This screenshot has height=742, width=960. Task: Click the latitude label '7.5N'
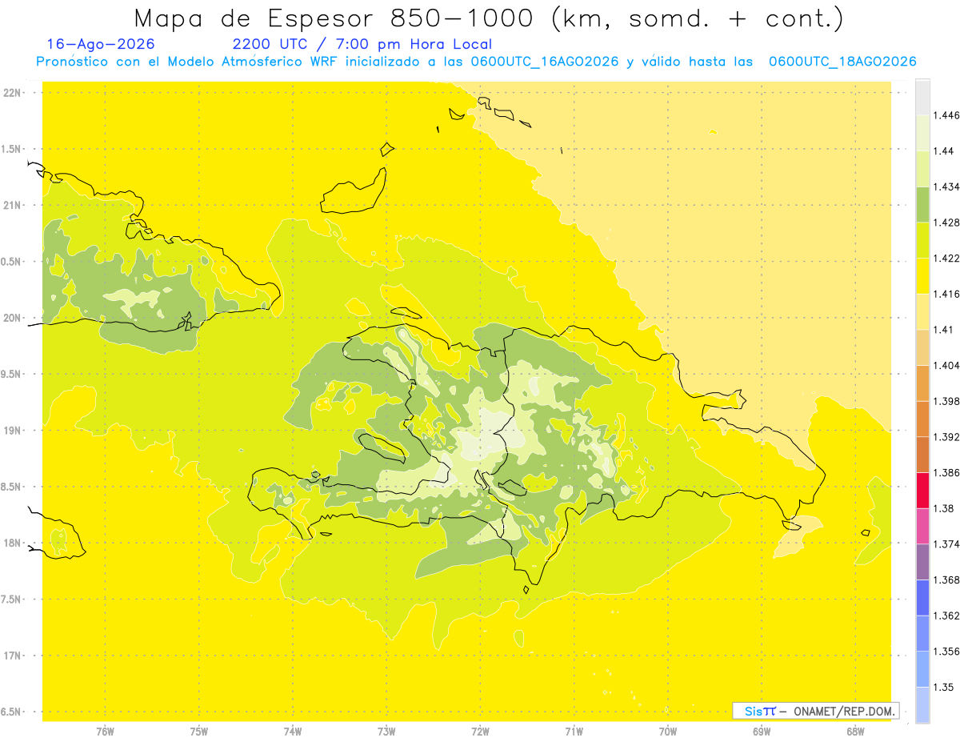[x=11, y=600]
